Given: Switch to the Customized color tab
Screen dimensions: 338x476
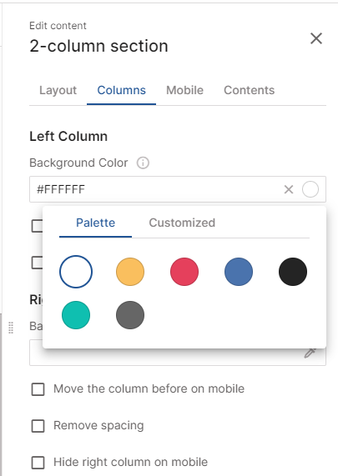Looking at the screenshot, I should (182, 223).
